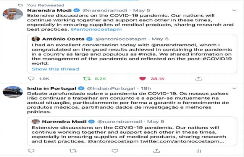Retweet the India in Portugal tweet
The image size is (244, 157).
(x=73, y=151)
